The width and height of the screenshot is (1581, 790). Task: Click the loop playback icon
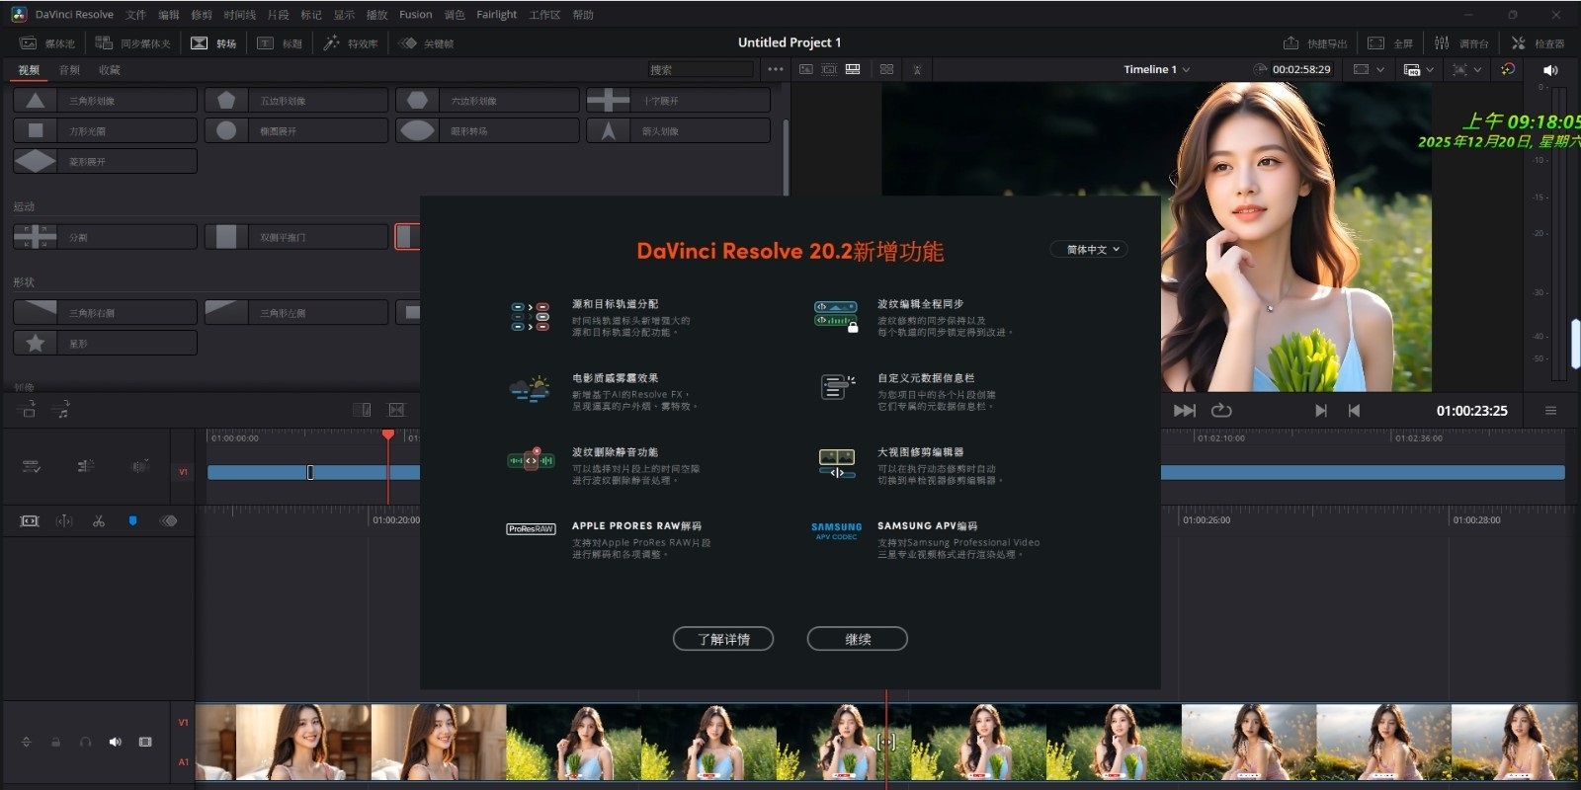pos(1221,411)
